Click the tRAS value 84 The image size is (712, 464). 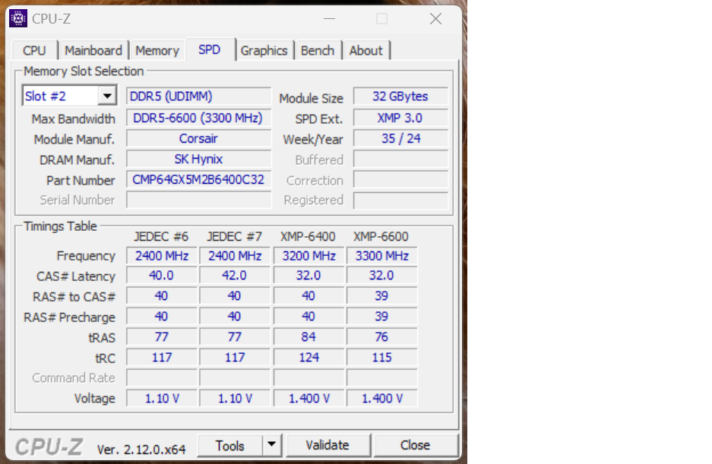[309, 337]
